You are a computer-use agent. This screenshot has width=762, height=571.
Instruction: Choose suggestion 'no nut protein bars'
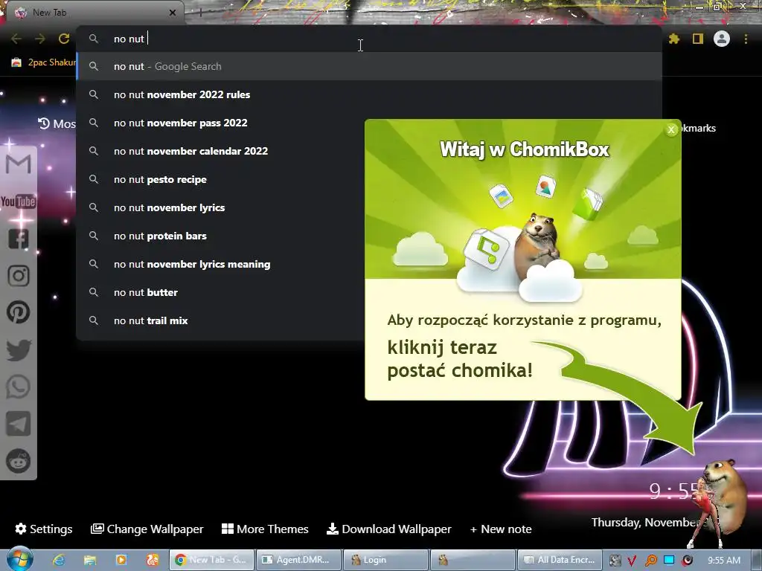[221, 236]
